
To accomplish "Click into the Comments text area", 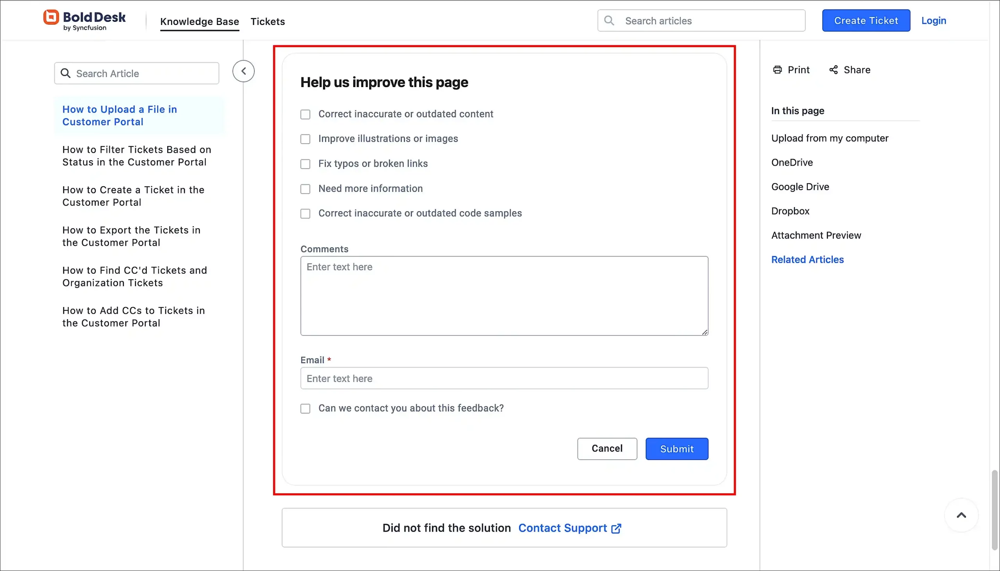I will coord(504,296).
